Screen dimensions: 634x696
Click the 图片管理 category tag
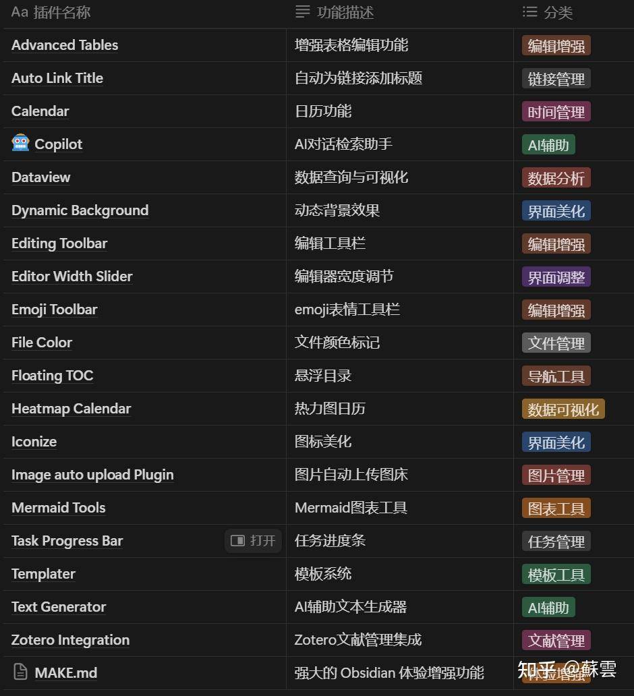(x=556, y=475)
